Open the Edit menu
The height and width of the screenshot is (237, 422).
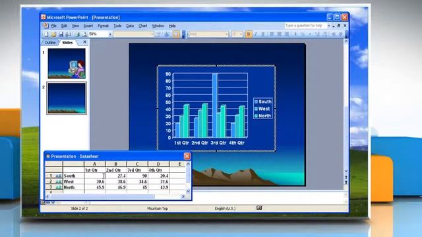tap(64, 26)
